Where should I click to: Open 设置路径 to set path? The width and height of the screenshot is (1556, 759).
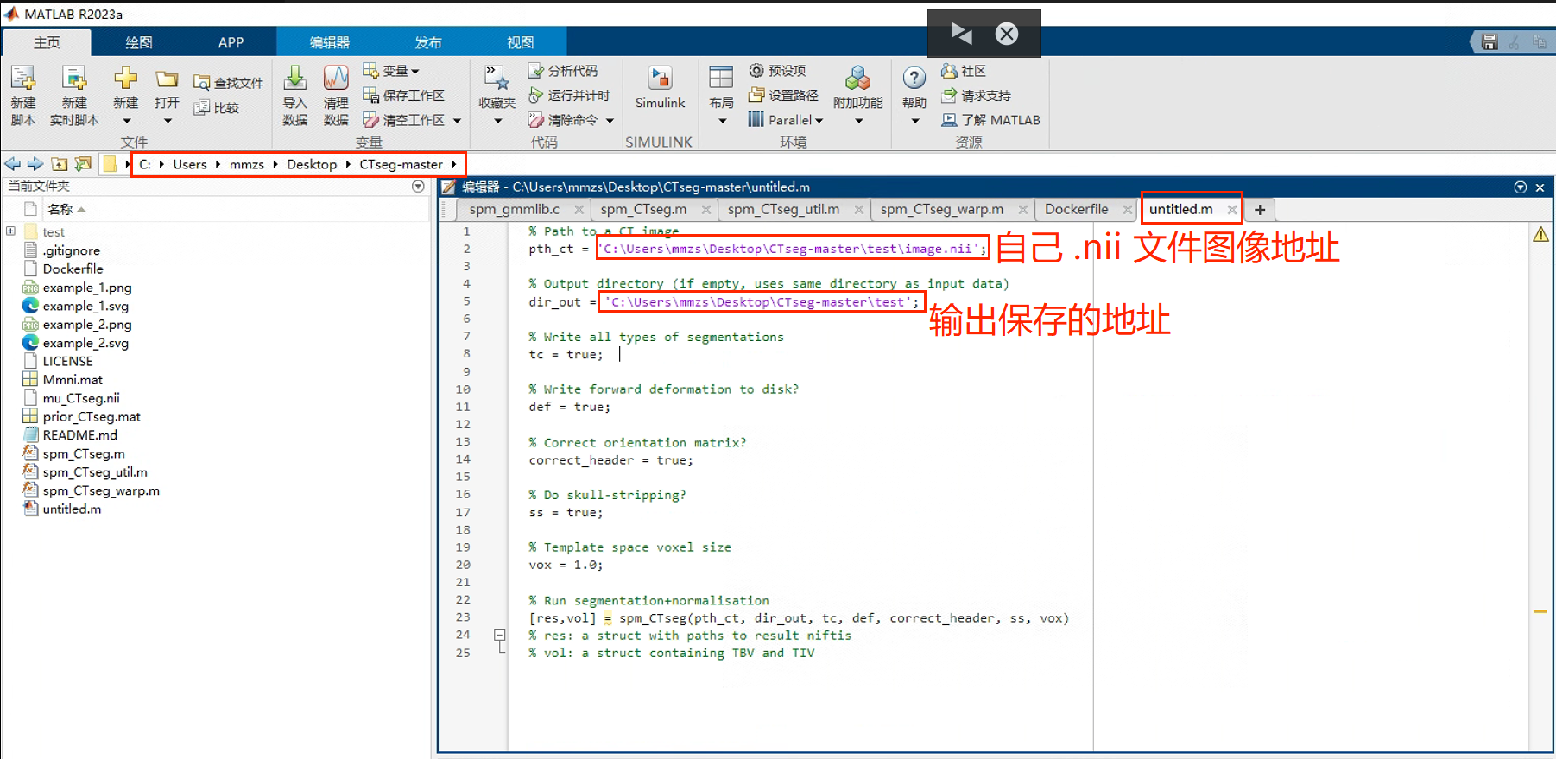tap(783, 95)
